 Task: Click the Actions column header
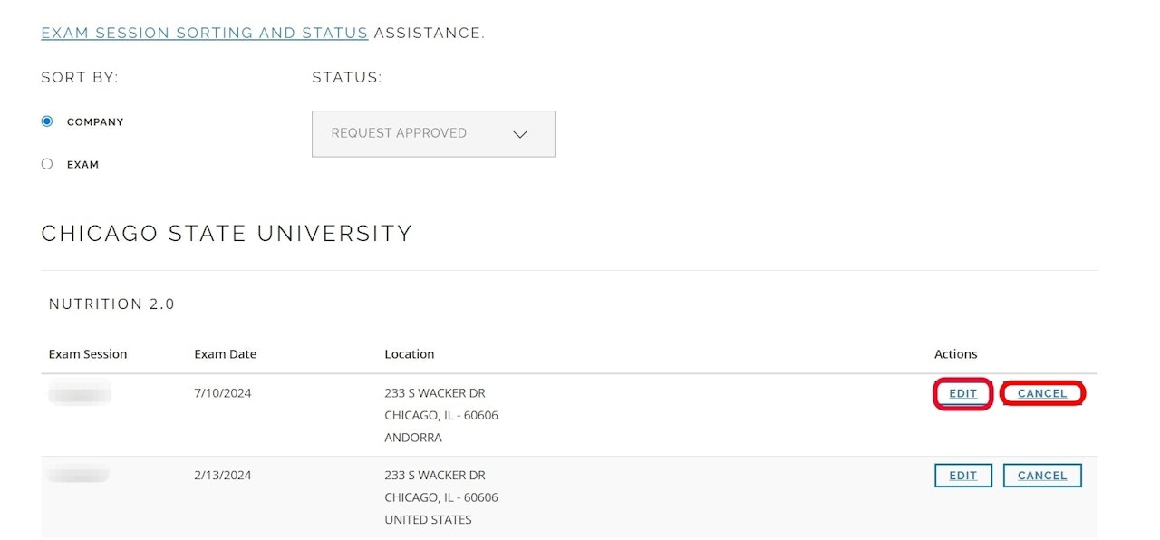click(x=955, y=354)
